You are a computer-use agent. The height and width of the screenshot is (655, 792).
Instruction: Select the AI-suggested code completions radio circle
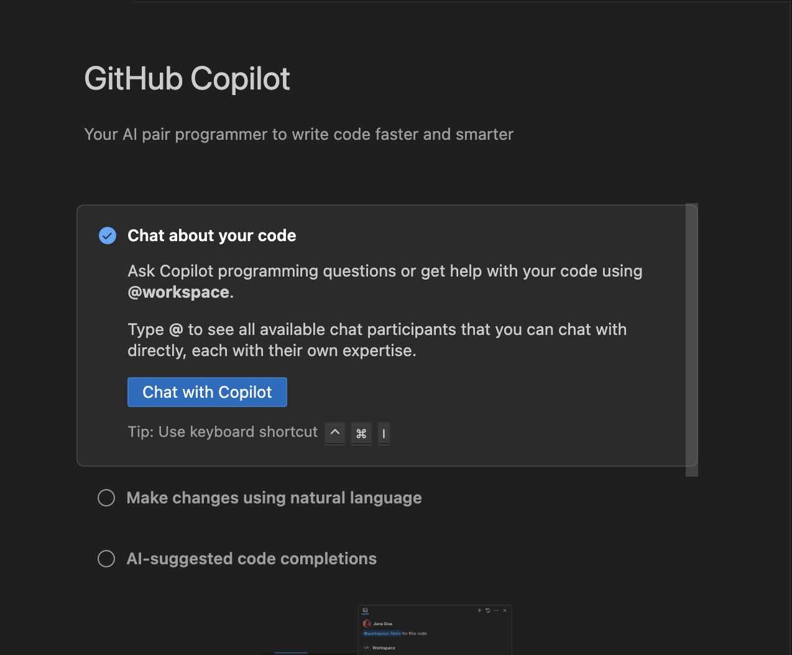(106, 559)
